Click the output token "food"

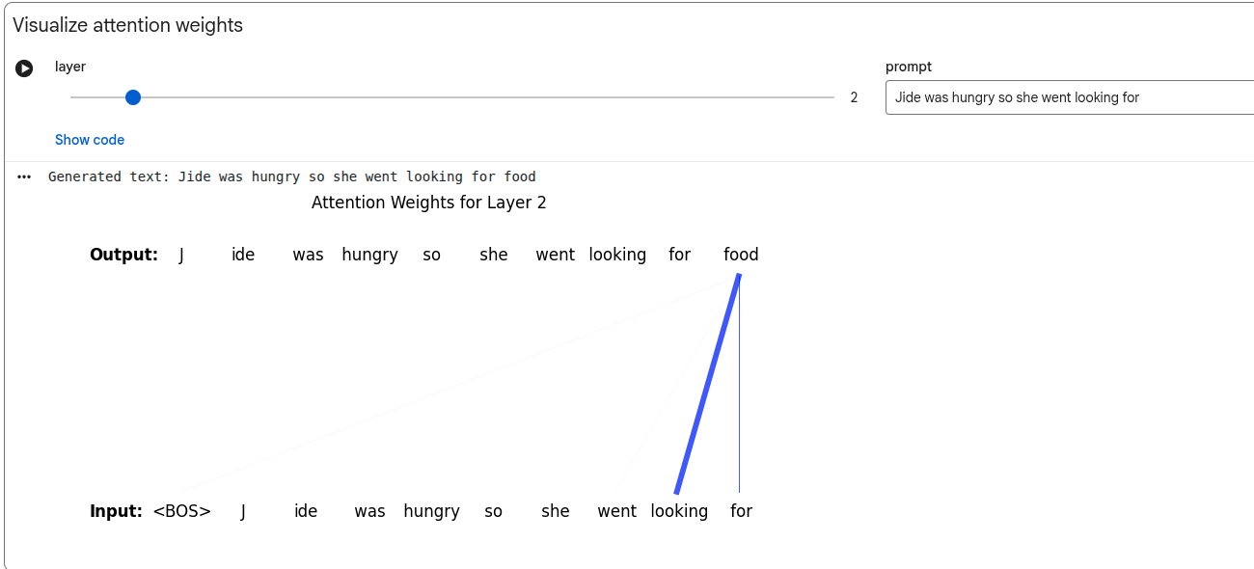click(741, 255)
